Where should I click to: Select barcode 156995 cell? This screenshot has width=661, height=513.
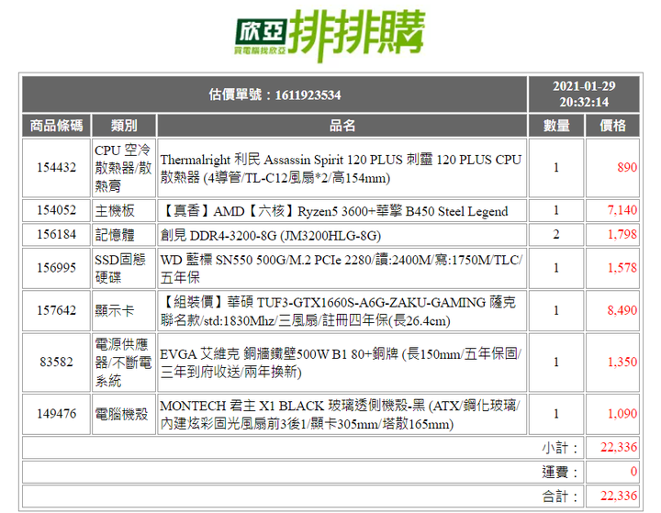(57, 268)
